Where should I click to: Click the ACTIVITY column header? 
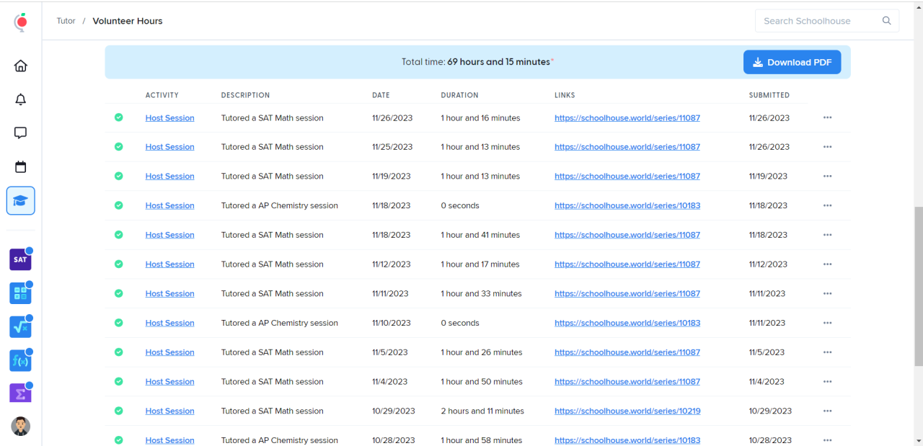pos(162,95)
